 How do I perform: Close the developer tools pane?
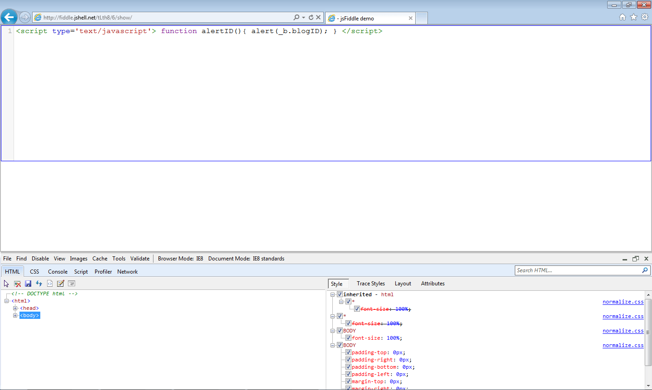click(646, 259)
